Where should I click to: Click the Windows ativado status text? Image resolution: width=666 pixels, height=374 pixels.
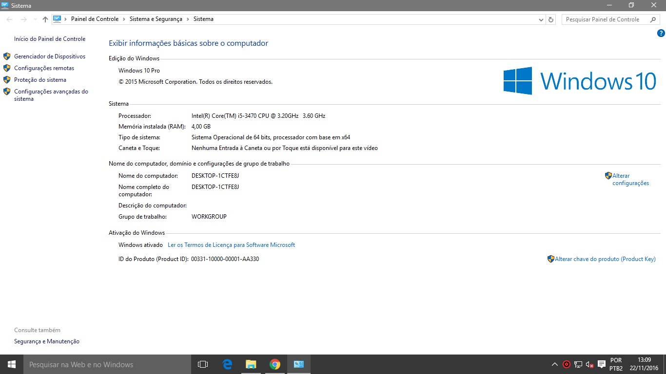click(x=140, y=245)
